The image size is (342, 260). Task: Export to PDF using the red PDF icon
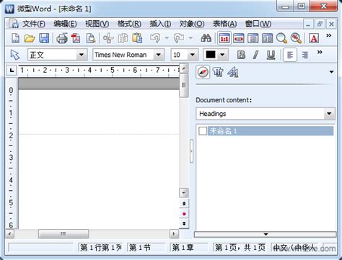point(76,38)
